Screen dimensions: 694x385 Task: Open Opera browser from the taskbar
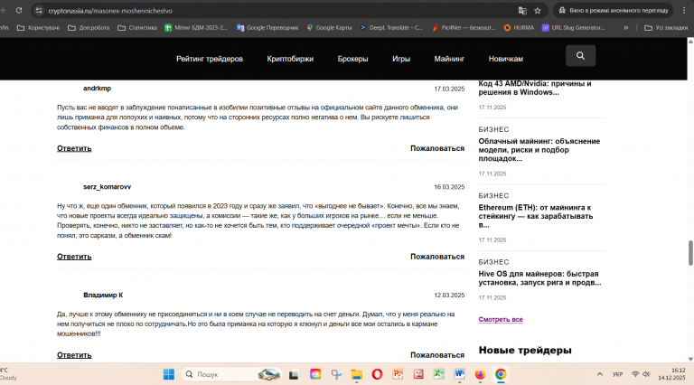tap(377, 374)
